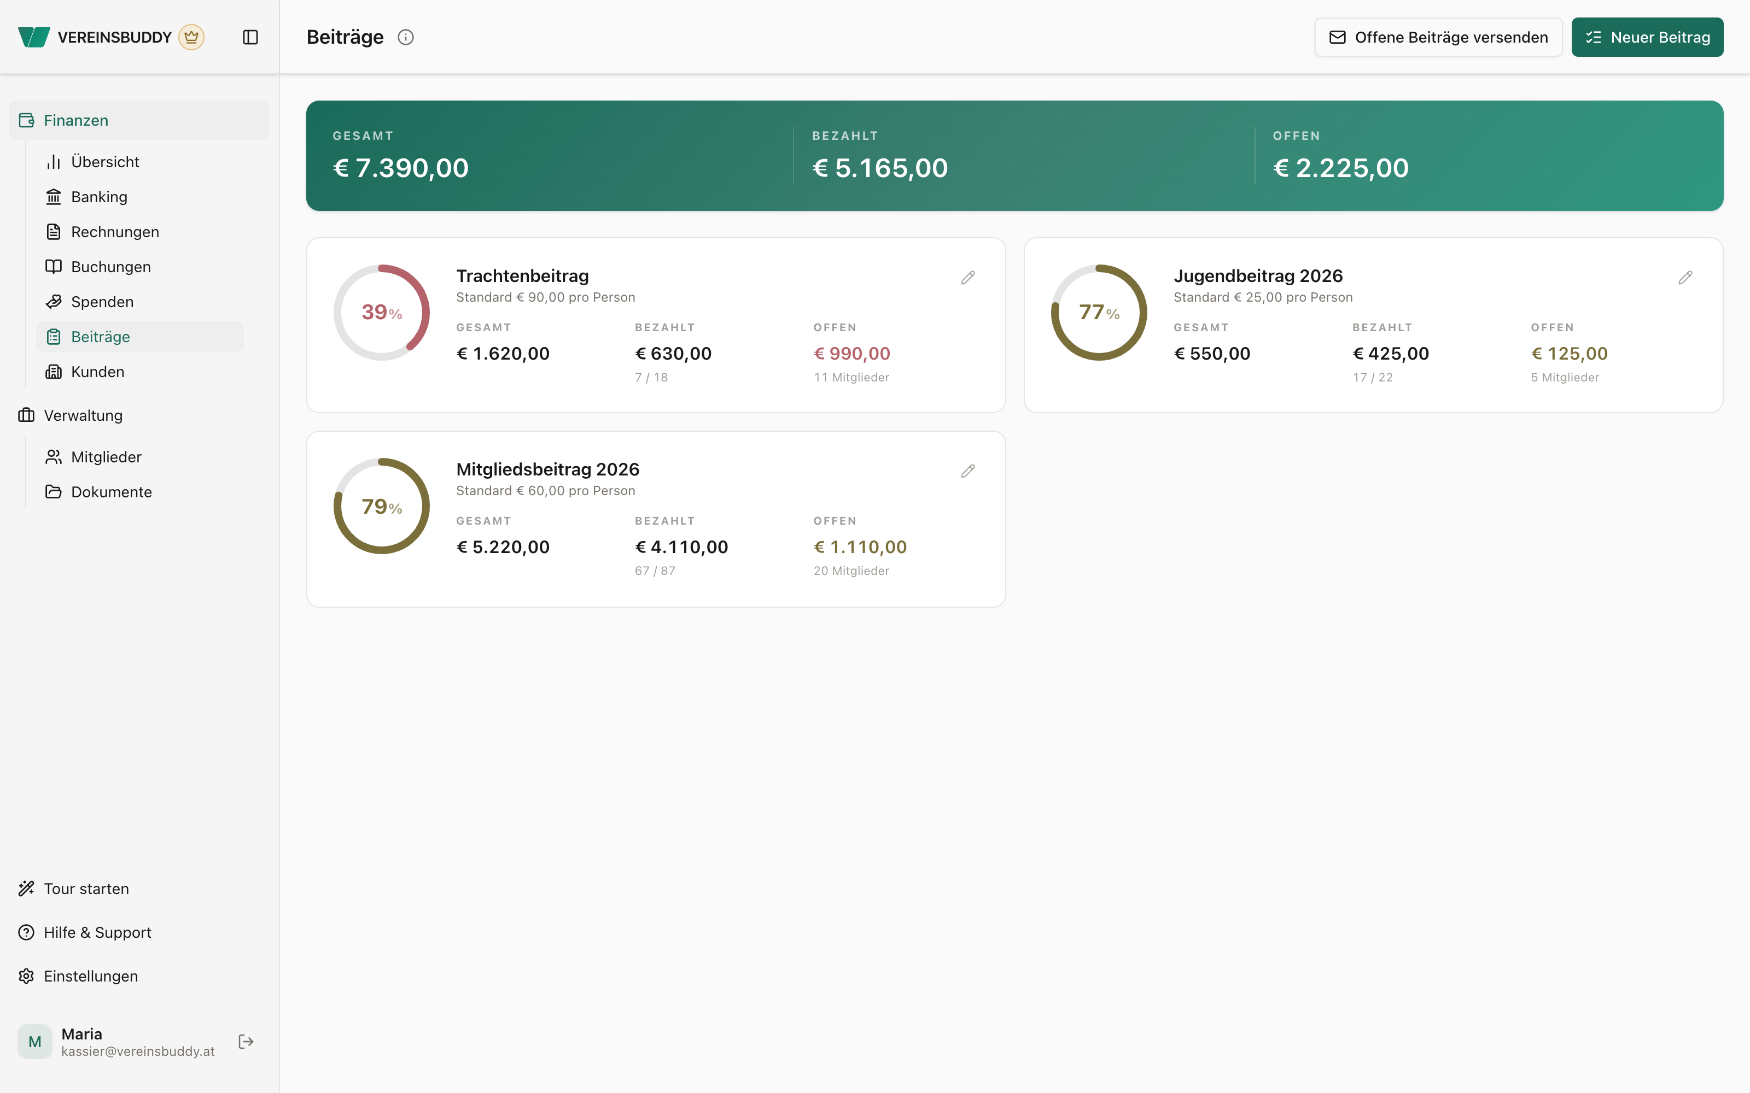Expand the Verwaltung section
The width and height of the screenshot is (1750, 1093).
tap(139, 415)
